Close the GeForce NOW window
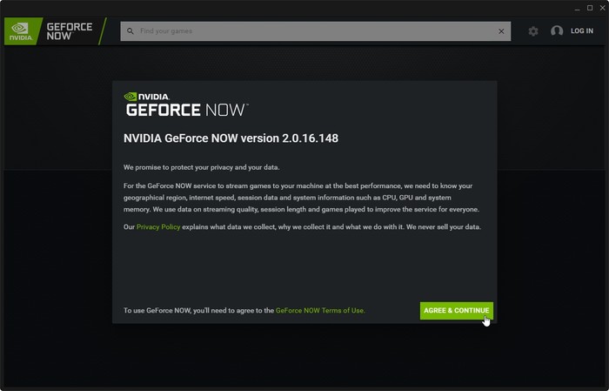The image size is (609, 391). pos(602,8)
